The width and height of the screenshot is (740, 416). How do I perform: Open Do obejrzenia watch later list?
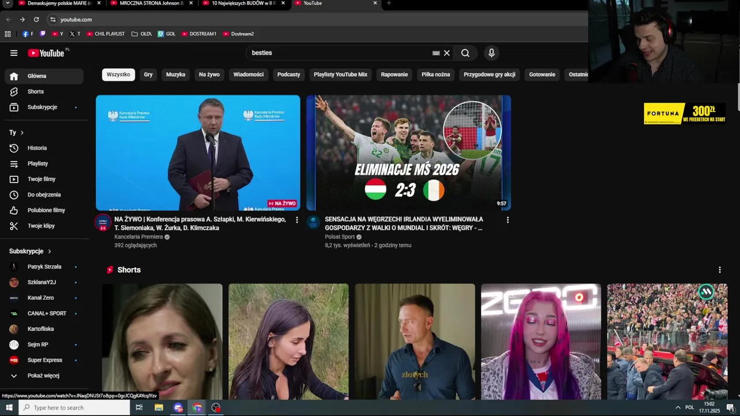pyautogui.click(x=44, y=195)
